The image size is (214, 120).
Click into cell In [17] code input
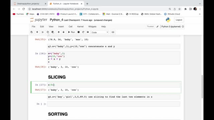point(114,85)
